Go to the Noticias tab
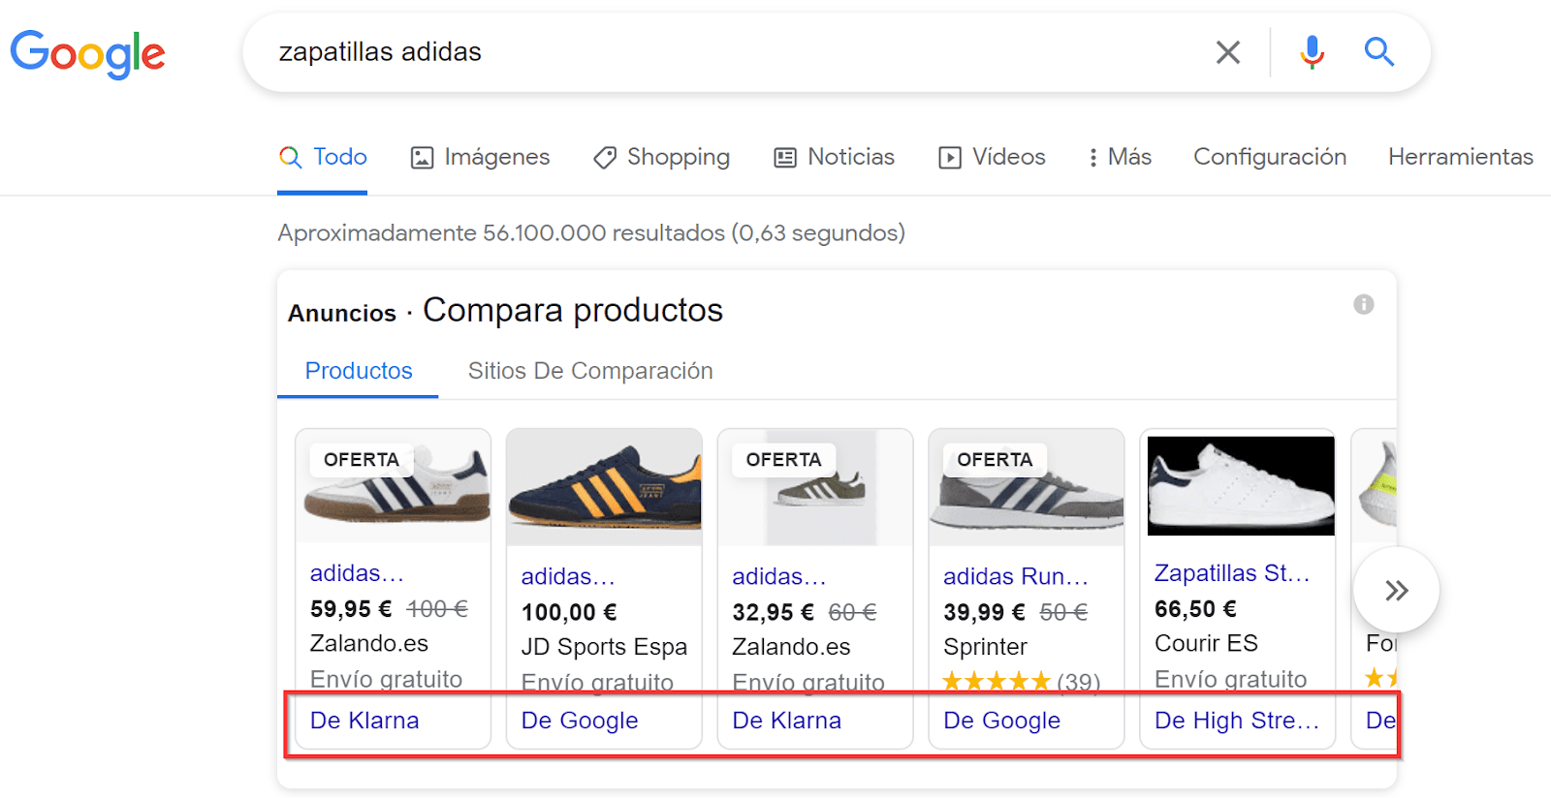 coord(835,157)
